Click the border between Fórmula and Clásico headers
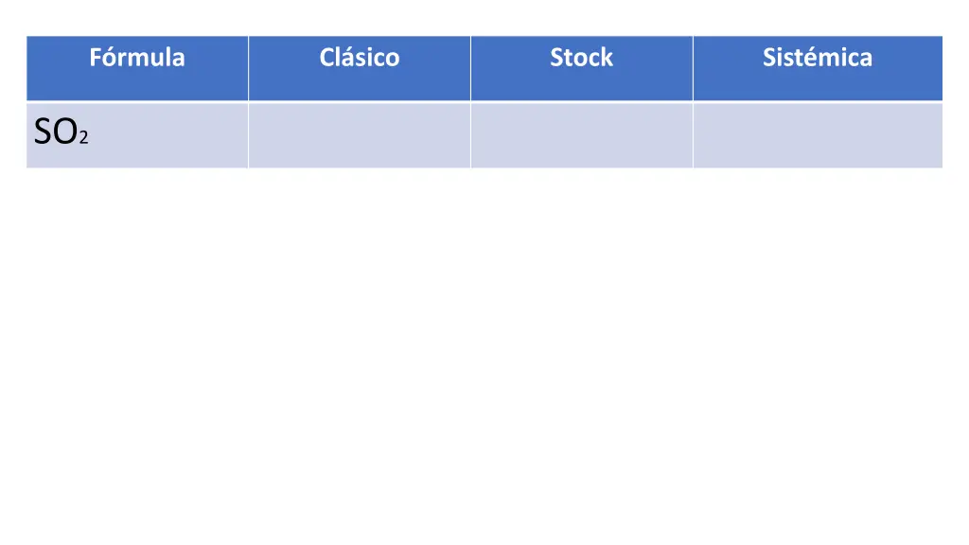 point(249,68)
